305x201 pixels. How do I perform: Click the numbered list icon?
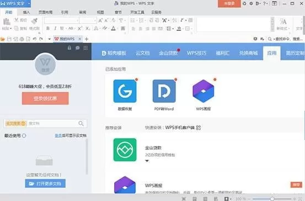click(141, 20)
